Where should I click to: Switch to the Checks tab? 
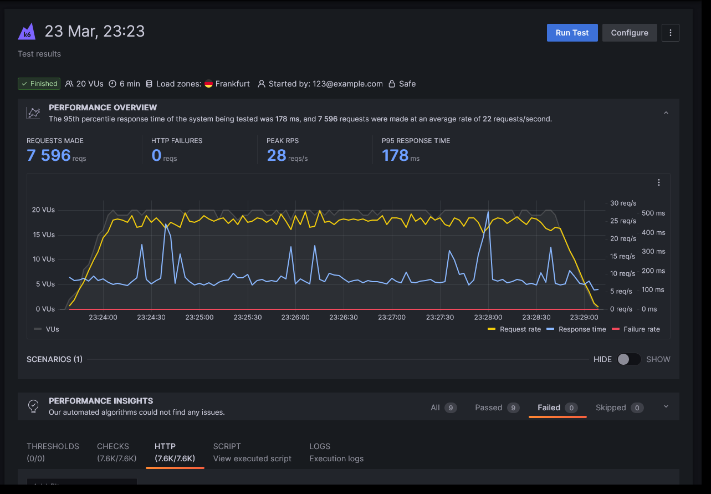coord(117,452)
